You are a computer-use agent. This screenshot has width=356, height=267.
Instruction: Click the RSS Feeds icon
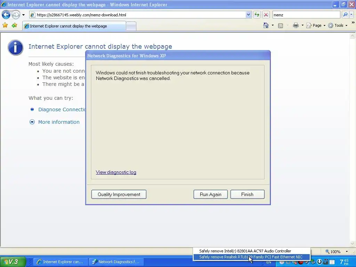281,26
